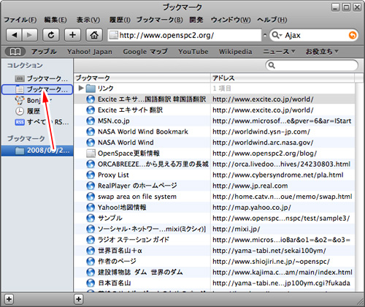Reload the page with the refresh button

(x=51, y=35)
